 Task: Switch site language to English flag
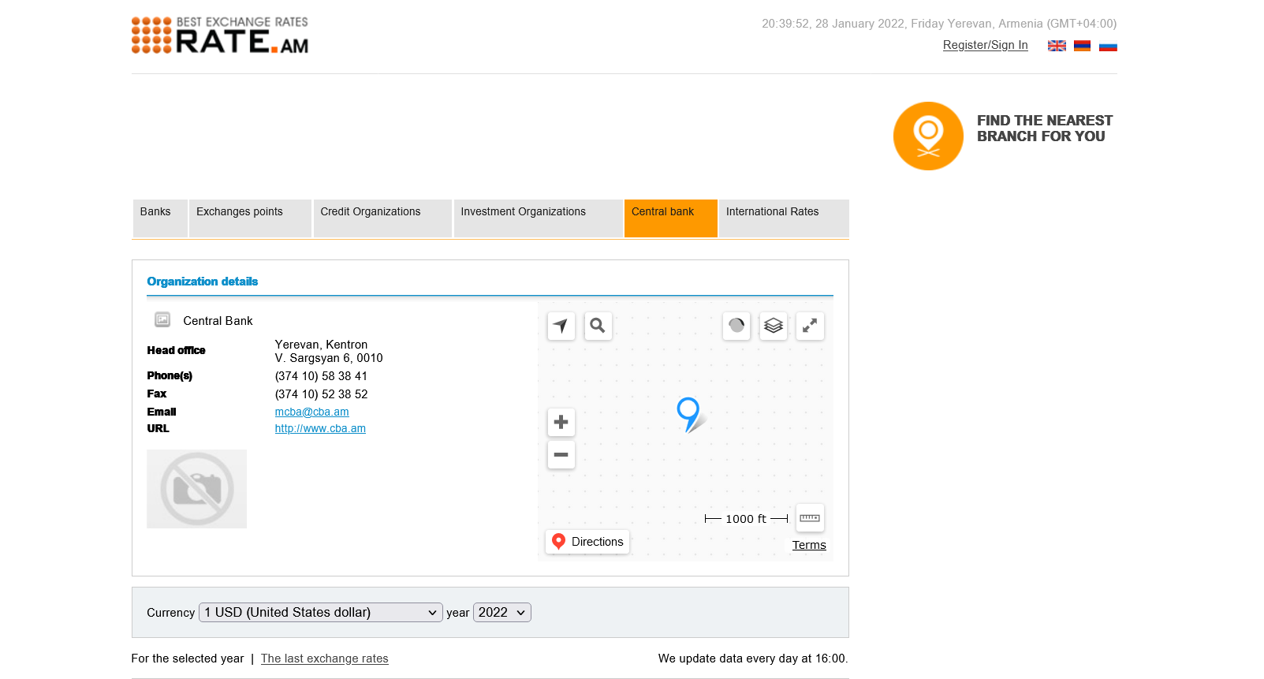pos(1057,46)
